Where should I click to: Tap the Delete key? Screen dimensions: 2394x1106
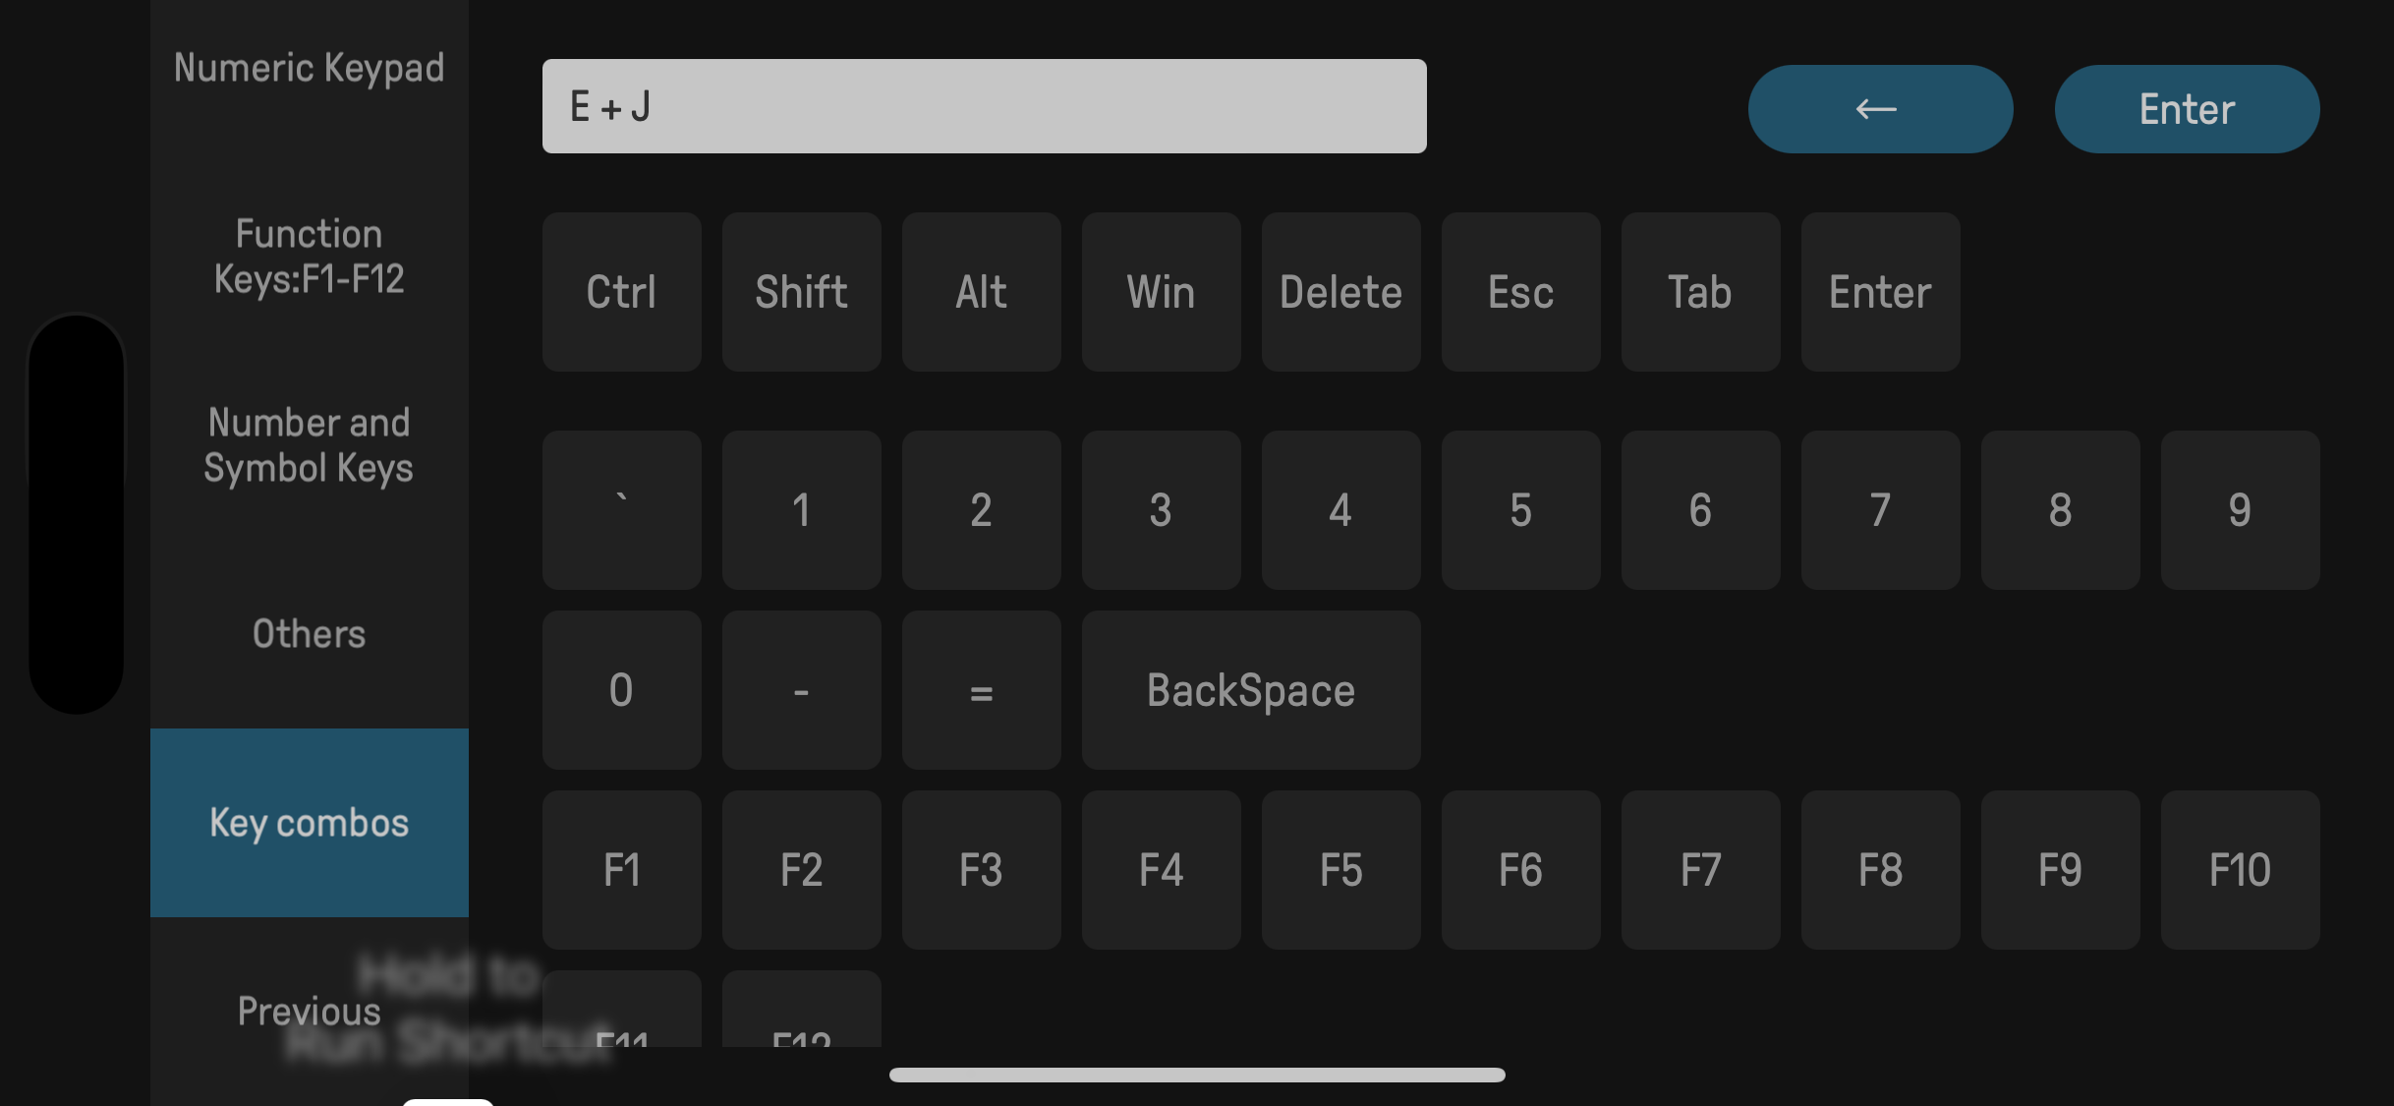click(1340, 292)
